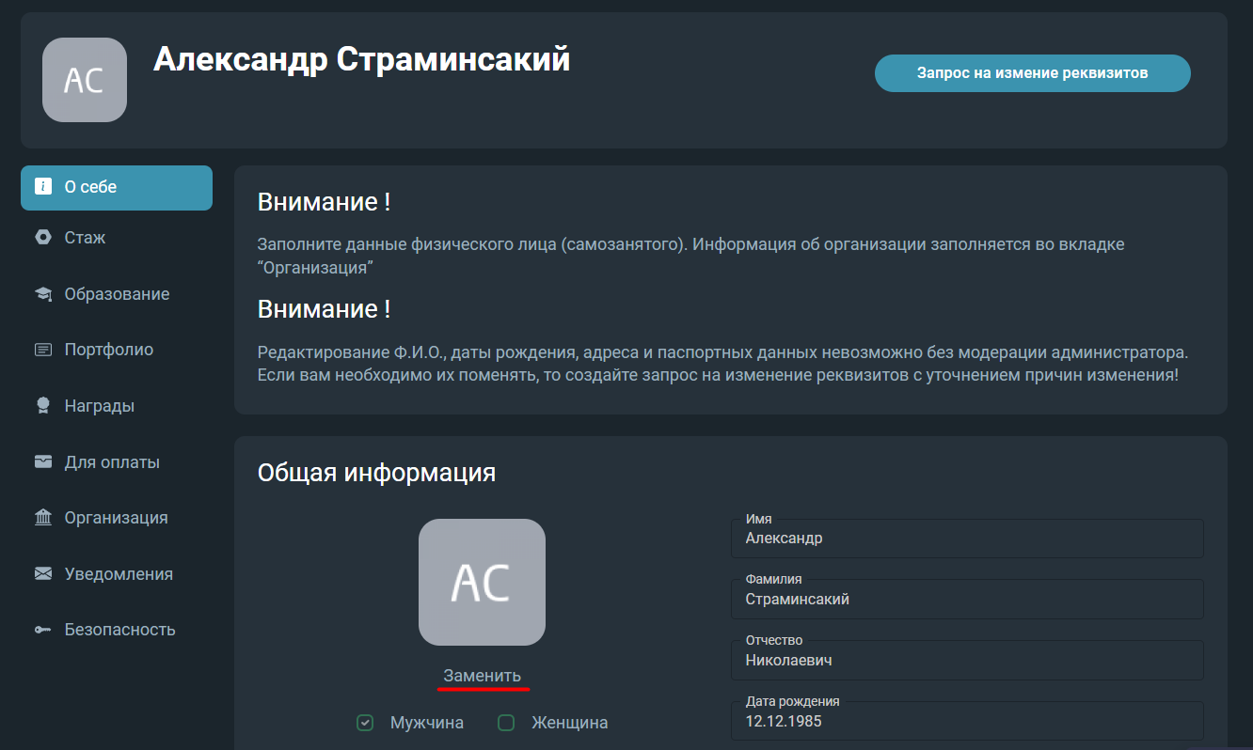The height and width of the screenshot is (750, 1253).
Task: Click the Общая информация heading
Action: pyautogui.click(x=376, y=472)
